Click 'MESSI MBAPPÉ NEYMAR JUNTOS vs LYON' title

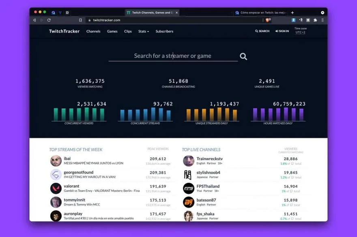pyautogui.click(x=94, y=163)
